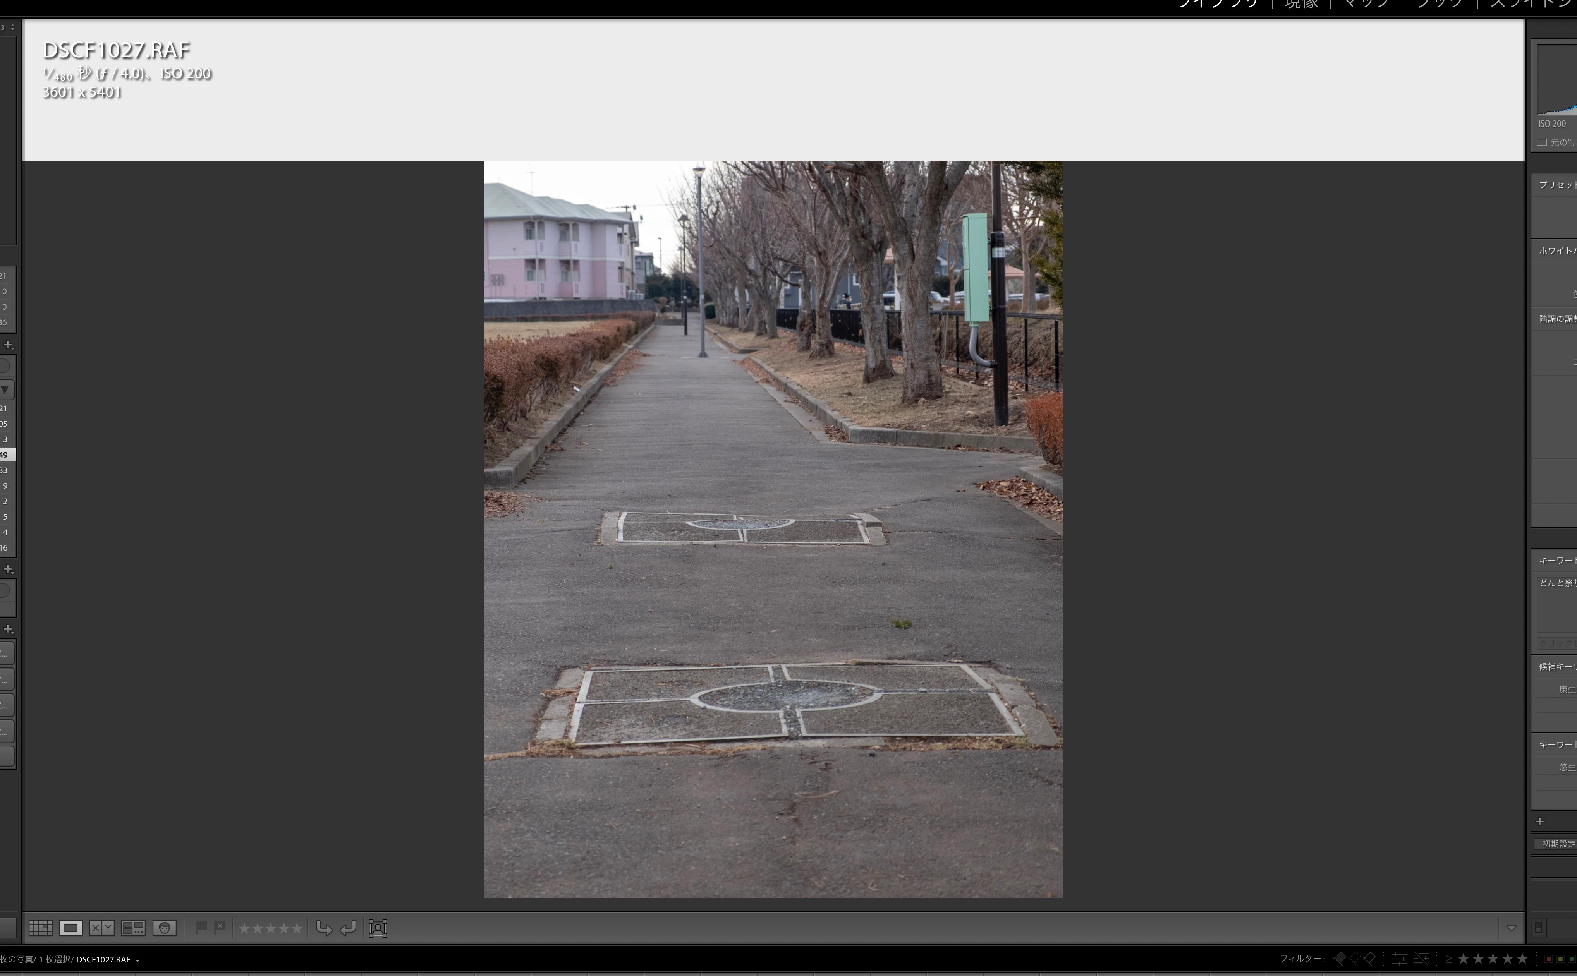Open Survey view icon

[x=133, y=928]
